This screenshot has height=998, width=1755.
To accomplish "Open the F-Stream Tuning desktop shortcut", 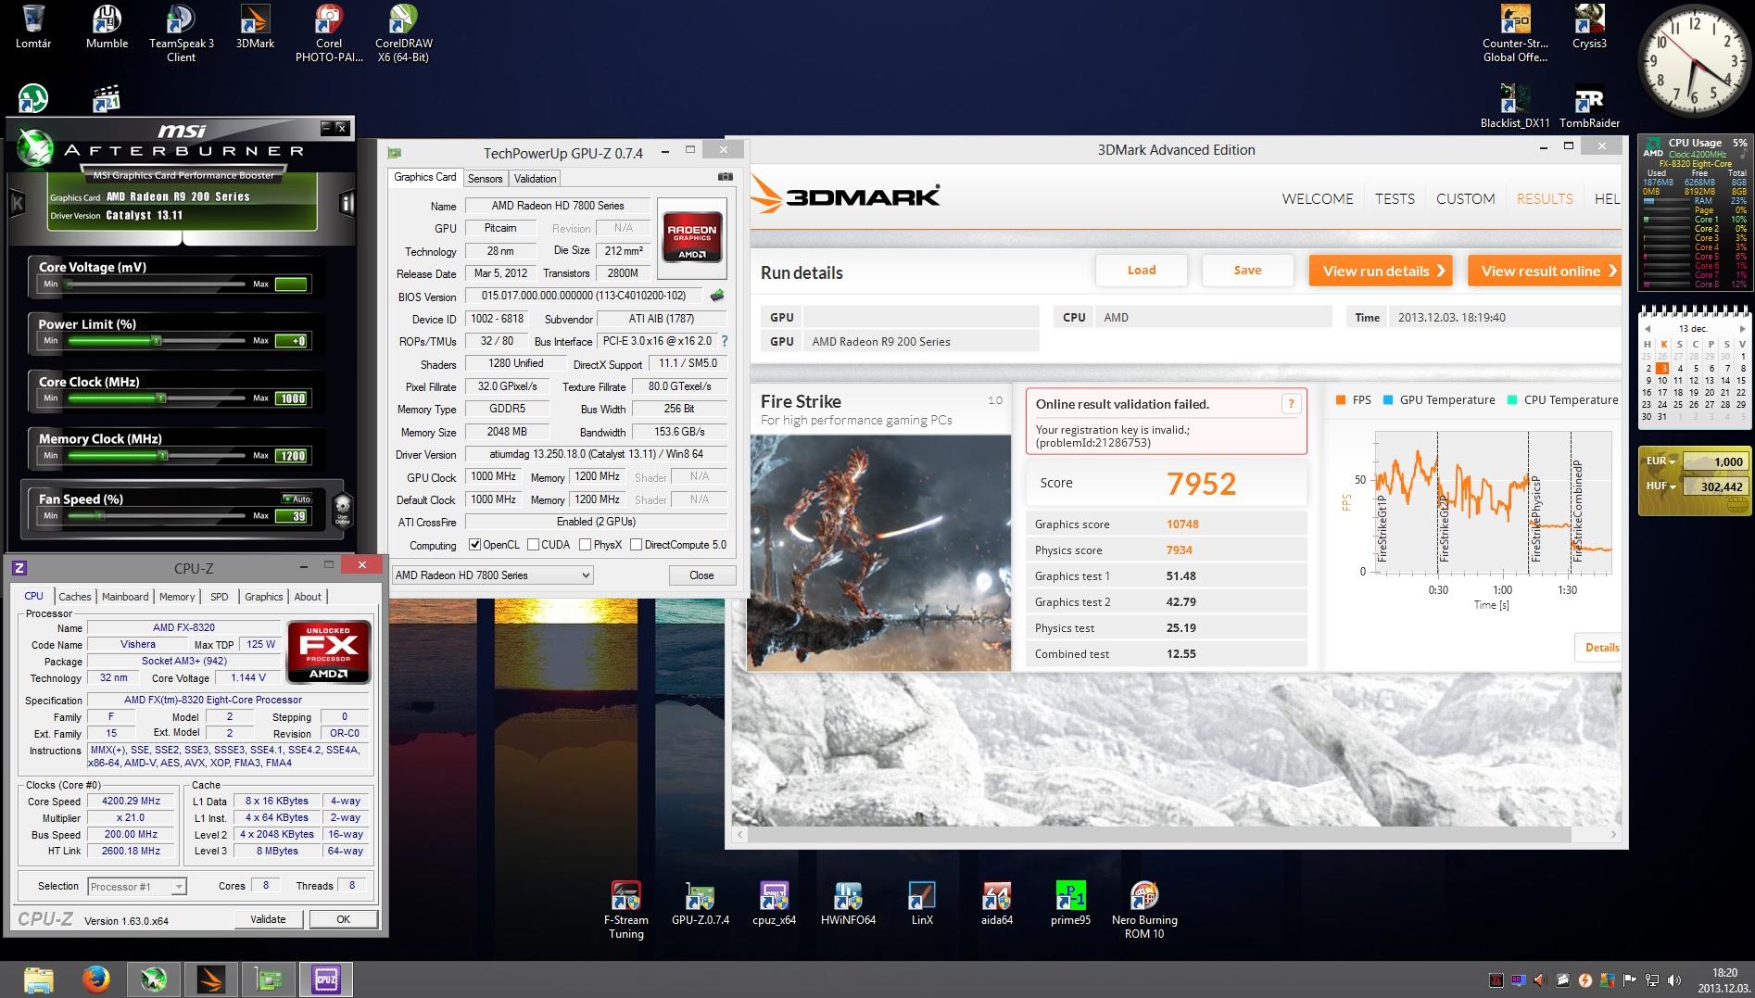I will [x=625, y=910].
